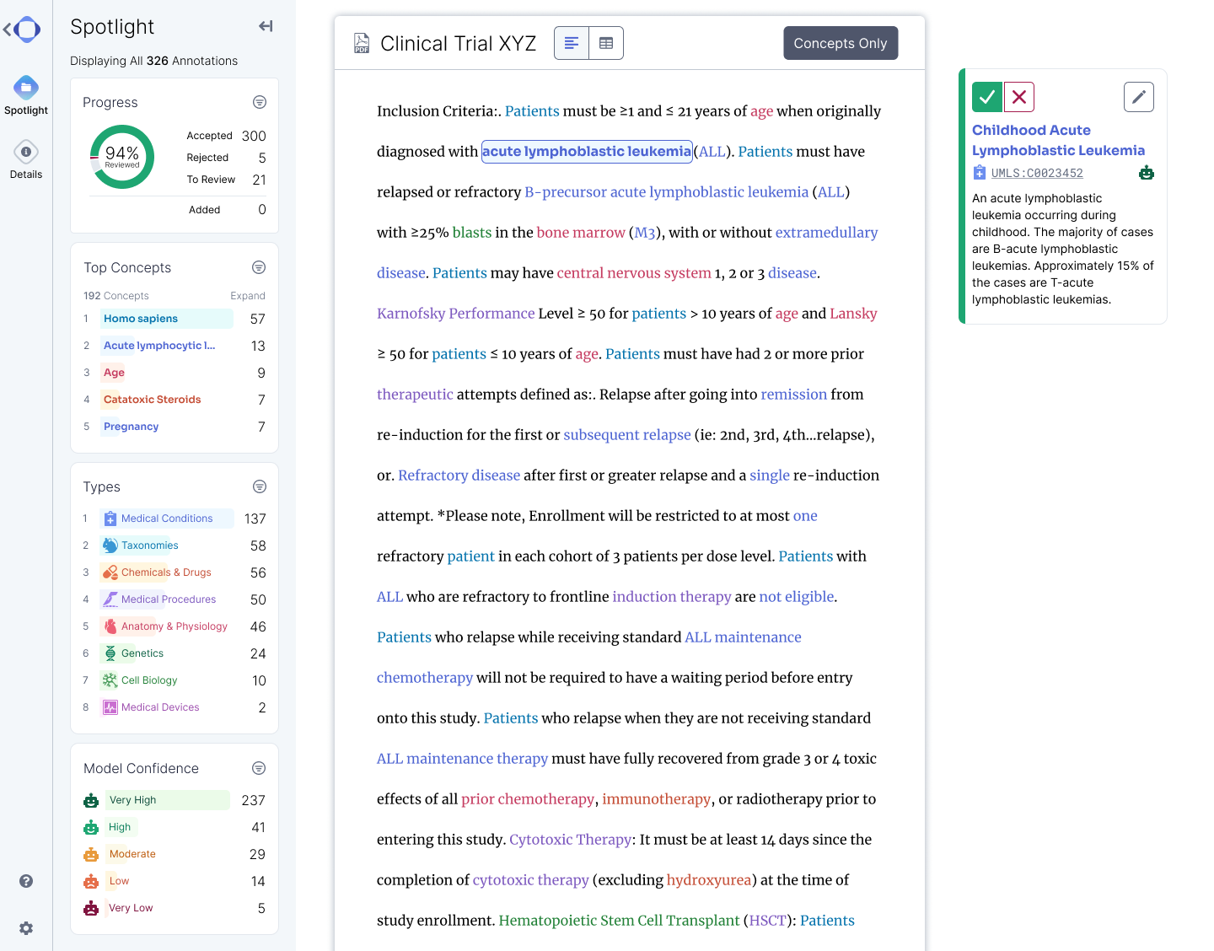Click the 'hydroxyurea' annotation
The image size is (1214, 951).
click(708, 880)
